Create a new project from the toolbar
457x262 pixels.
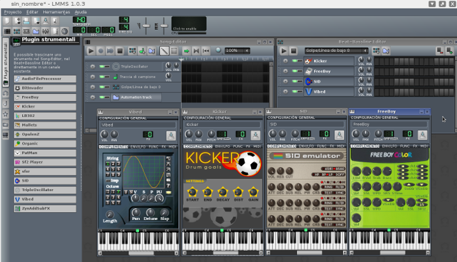(7, 21)
